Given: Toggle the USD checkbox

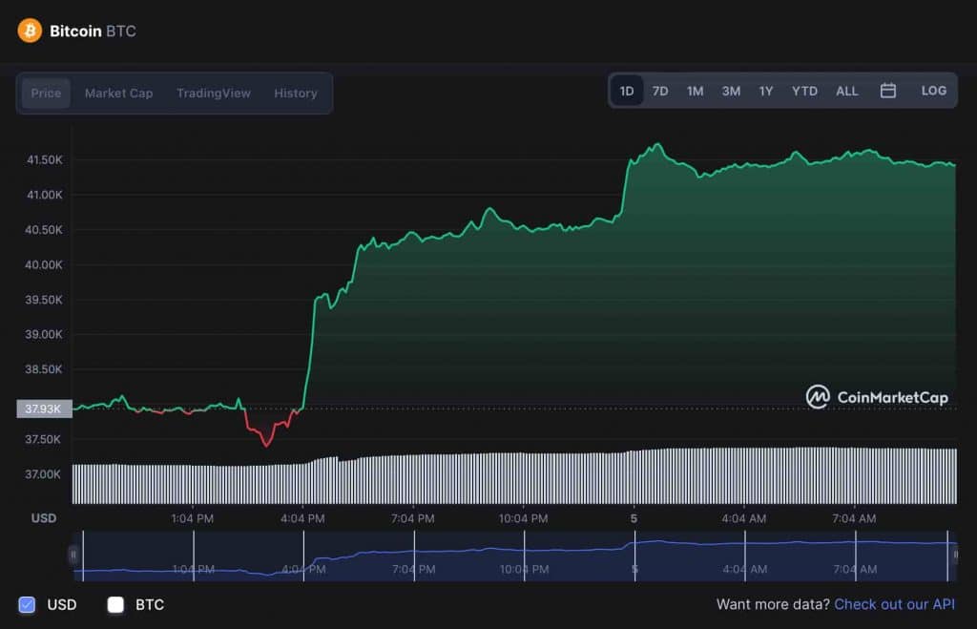Looking at the screenshot, I should (28, 604).
